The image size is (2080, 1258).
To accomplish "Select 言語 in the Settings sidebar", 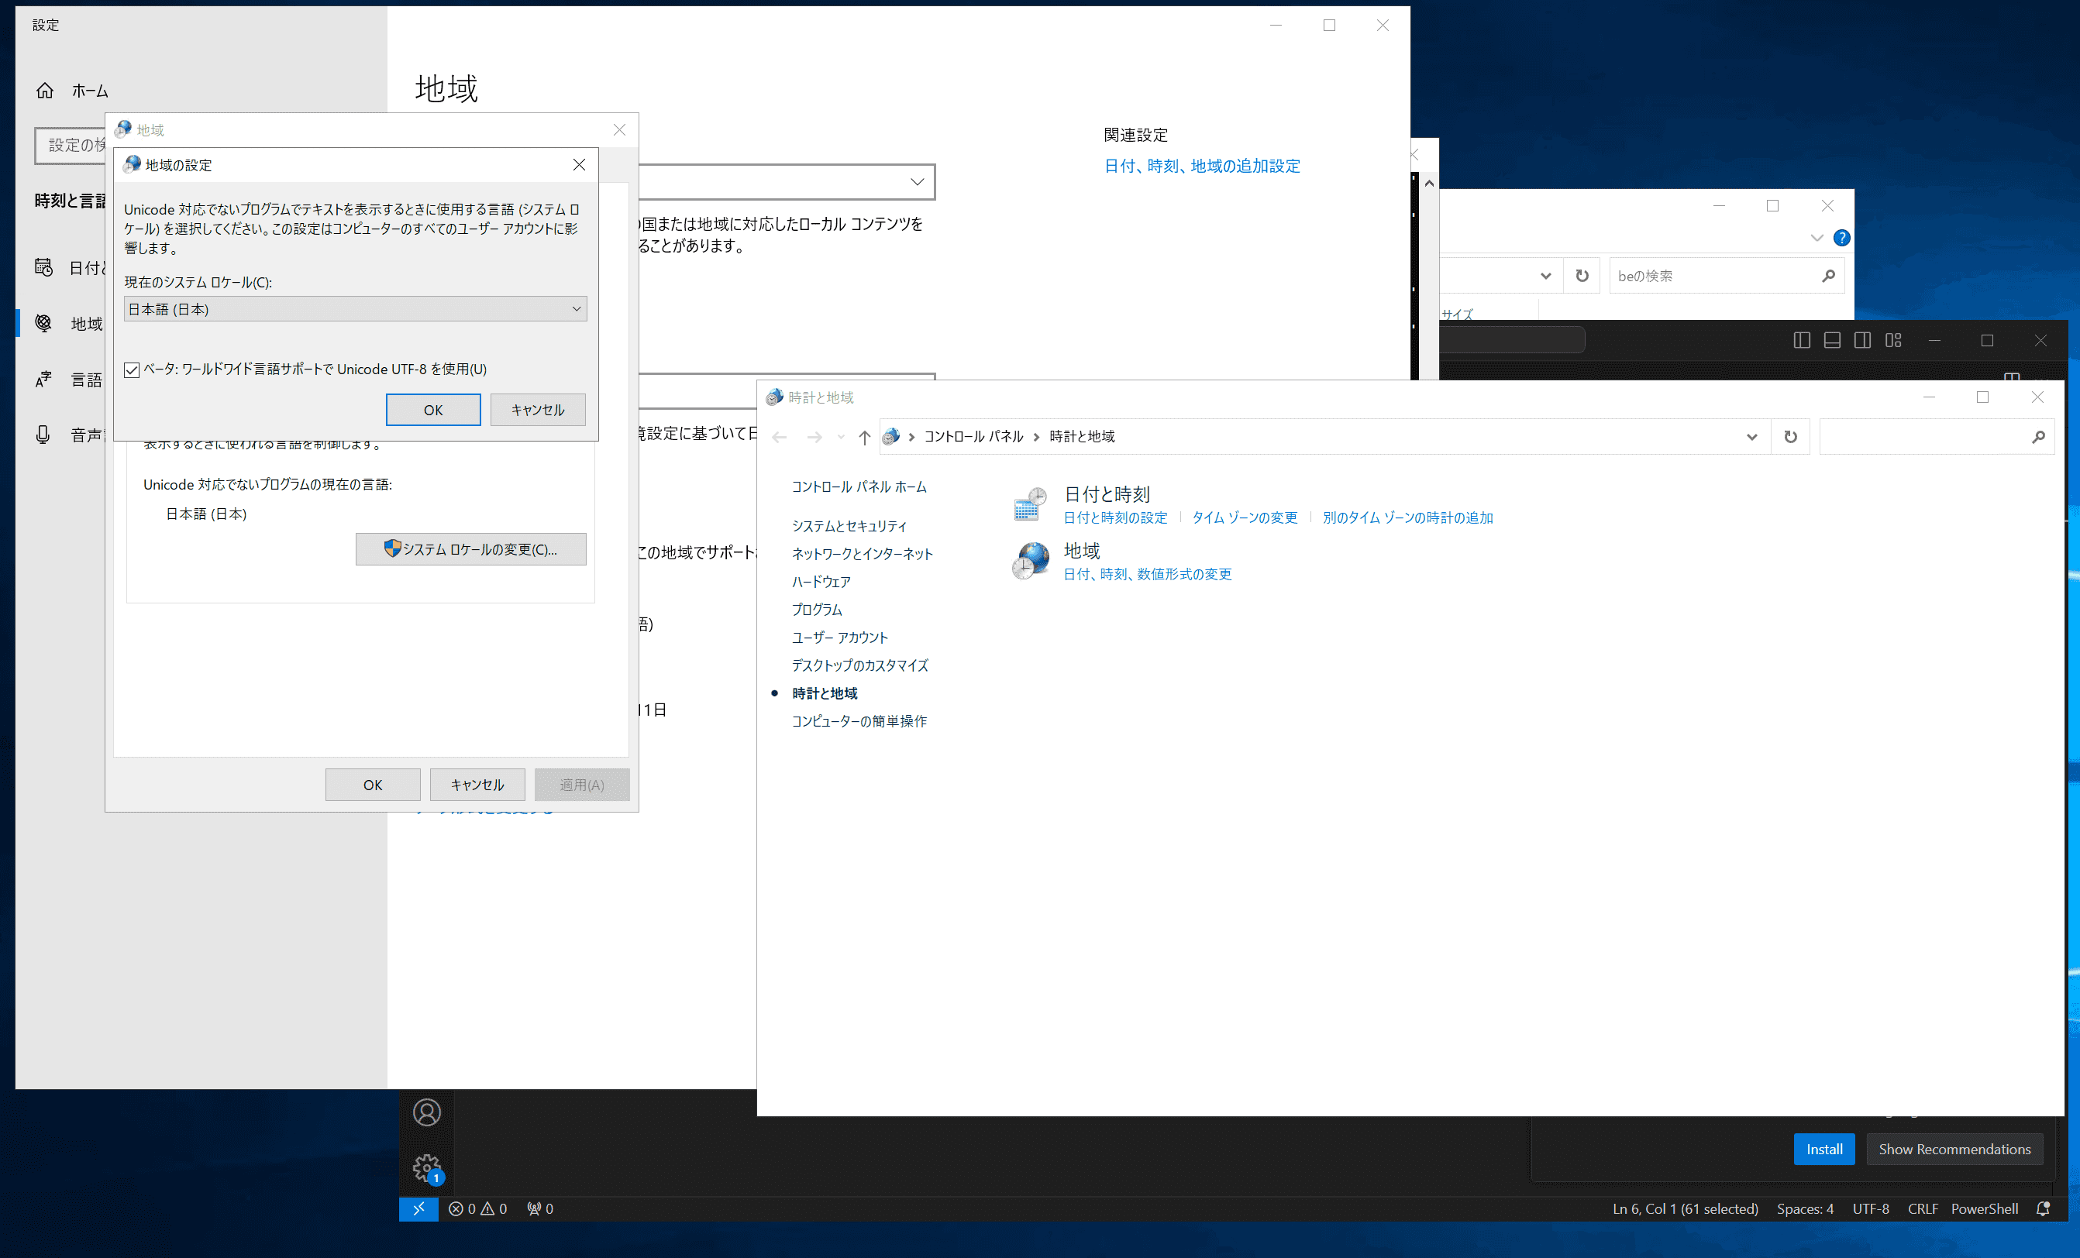I will pyautogui.click(x=85, y=380).
